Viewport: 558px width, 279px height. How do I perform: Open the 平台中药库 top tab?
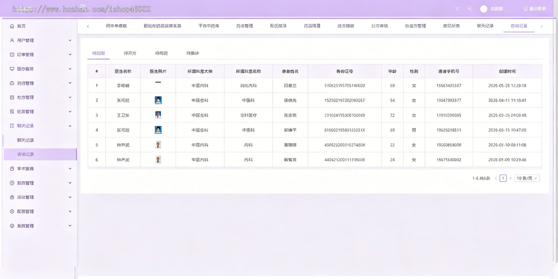[x=209, y=26]
